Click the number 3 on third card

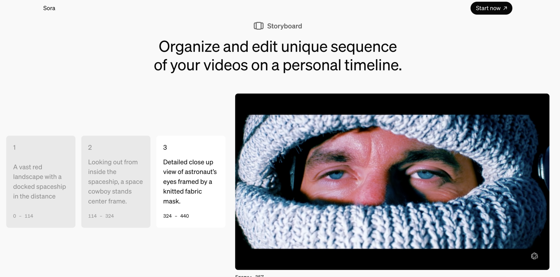pyautogui.click(x=165, y=147)
